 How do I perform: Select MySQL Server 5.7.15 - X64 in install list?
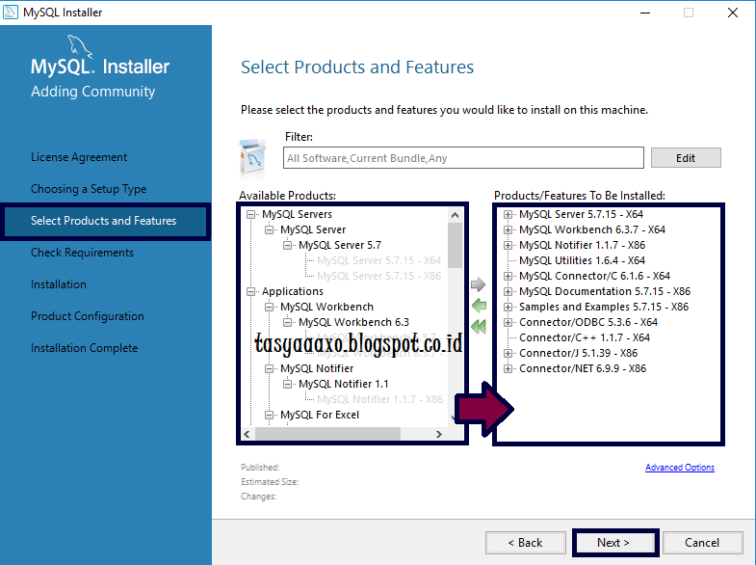pos(581,214)
